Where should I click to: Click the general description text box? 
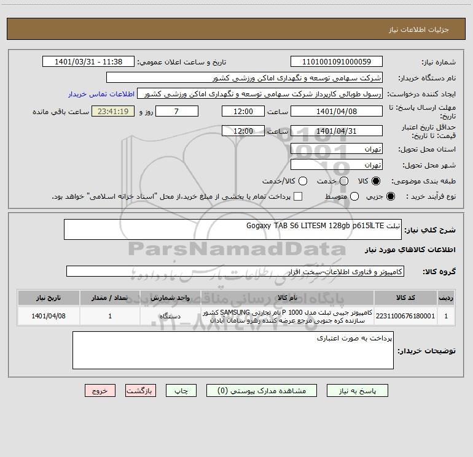(x=233, y=229)
